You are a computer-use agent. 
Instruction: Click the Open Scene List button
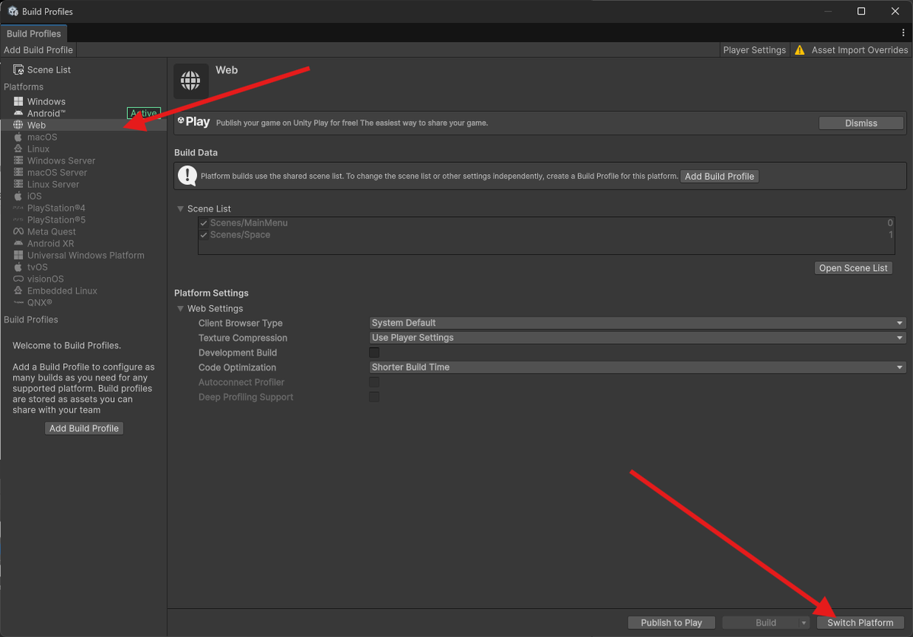[x=853, y=268]
